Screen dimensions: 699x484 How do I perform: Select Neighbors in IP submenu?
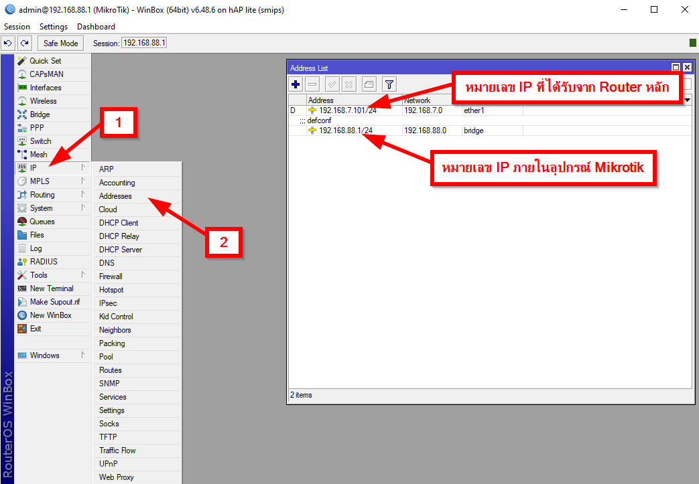click(137, 329)
